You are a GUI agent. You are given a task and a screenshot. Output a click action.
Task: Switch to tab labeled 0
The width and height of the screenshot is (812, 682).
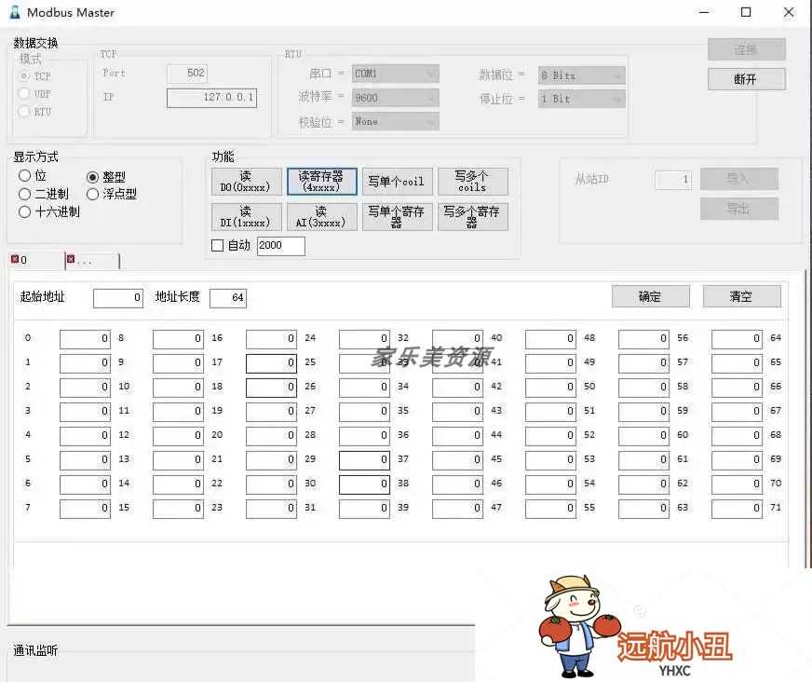click(x=36, y=260)
